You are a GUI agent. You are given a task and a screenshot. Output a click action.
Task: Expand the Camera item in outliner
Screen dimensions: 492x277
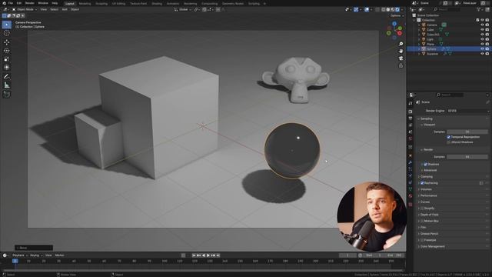419,25
